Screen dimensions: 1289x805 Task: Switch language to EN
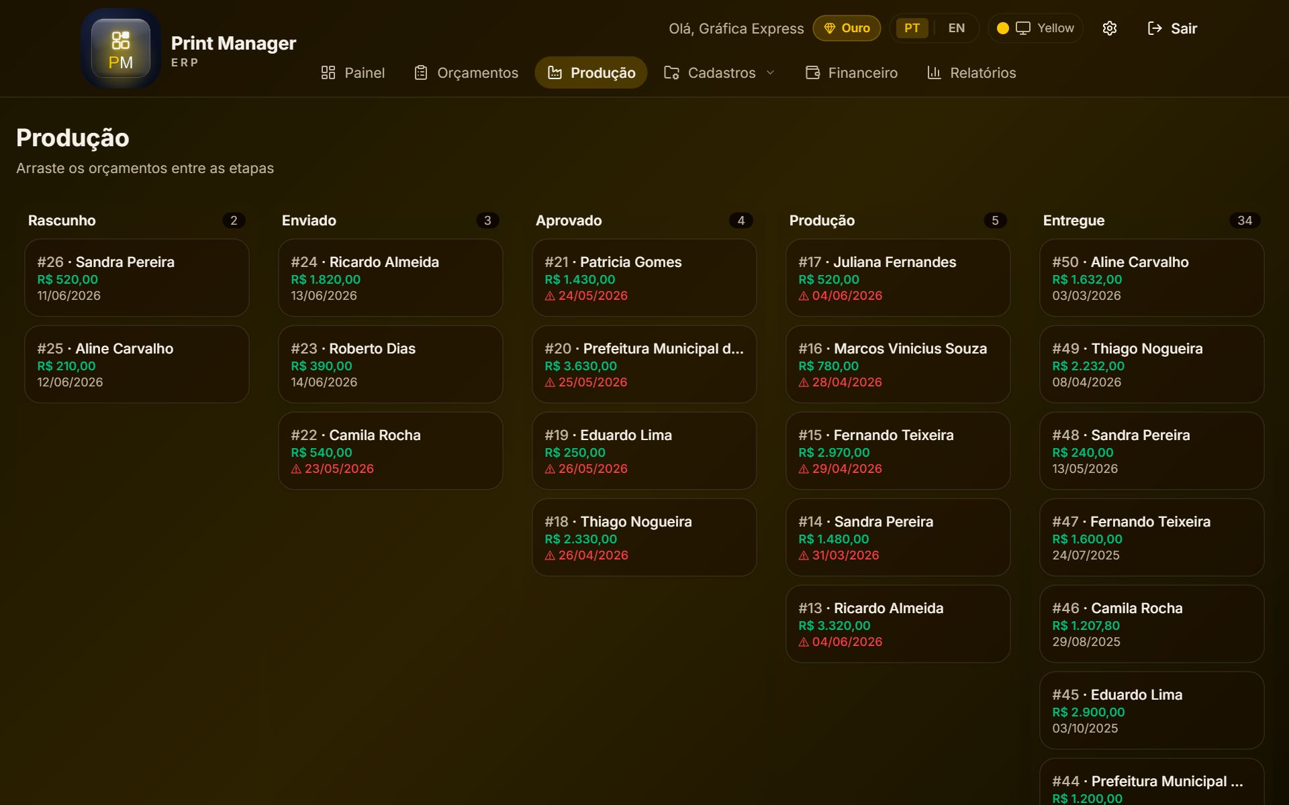[957, 28]
